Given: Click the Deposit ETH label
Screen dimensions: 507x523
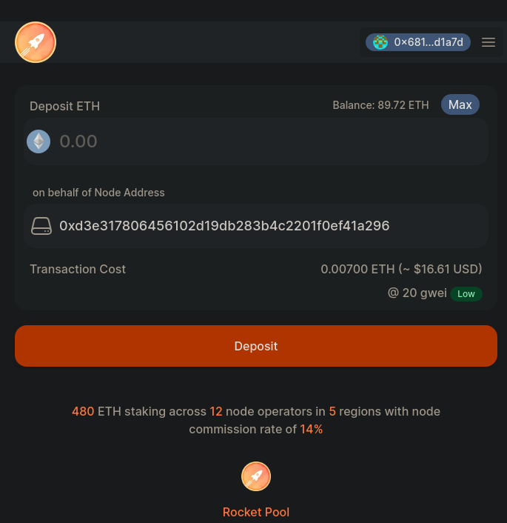Looking at the screenshot, I should (64, 106).
